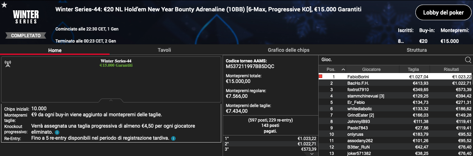Screen dimensions: 473x156
Task: Collapse the tournament banner panel chevron
Action: click(x=111, y=101)
